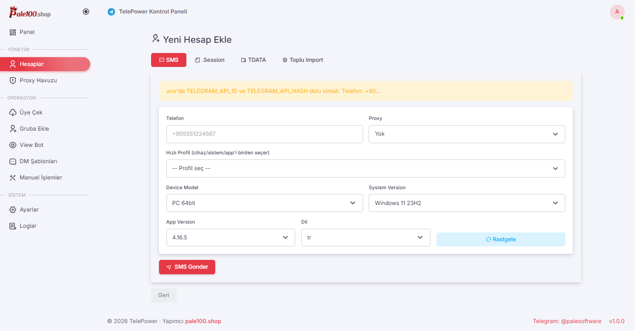Open the Dil language dropdown

point(366,238)
